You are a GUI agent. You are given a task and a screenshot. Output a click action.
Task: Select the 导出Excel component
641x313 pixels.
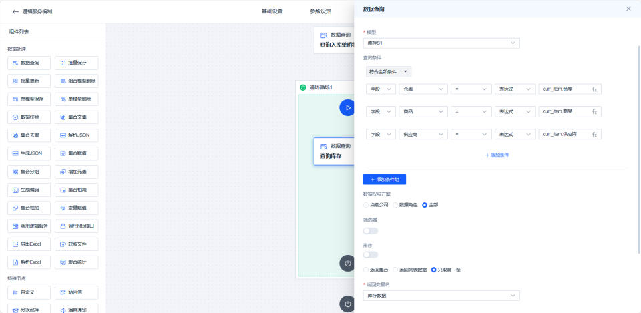click(x=29, y=244)
